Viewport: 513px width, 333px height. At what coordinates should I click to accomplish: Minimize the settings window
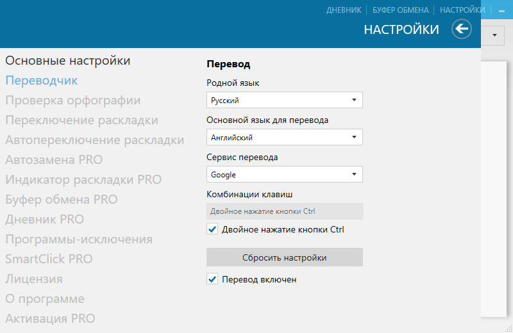pyautogui.click(x=502, y=10)
